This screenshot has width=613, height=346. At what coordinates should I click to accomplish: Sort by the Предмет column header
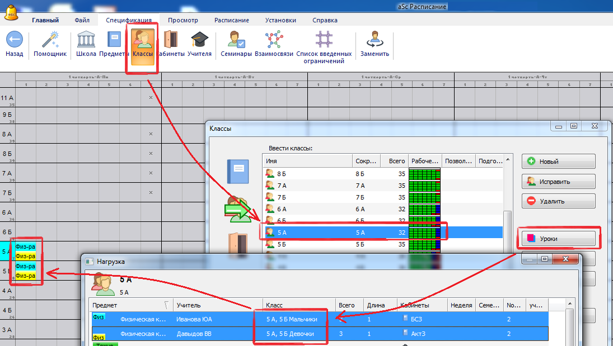point(129,305)
